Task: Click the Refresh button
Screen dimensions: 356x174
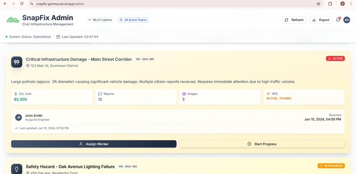Action: 294,20
